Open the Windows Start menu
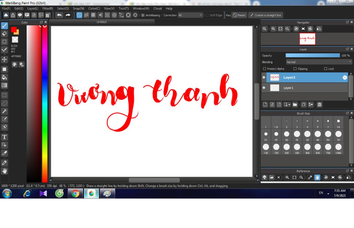354x228 pixels. [x=7, y=193]
